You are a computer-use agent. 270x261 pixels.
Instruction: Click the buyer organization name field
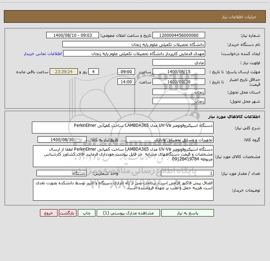[x=134, y=44]
